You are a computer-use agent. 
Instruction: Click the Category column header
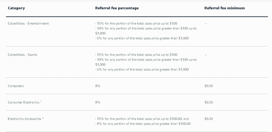16,8
